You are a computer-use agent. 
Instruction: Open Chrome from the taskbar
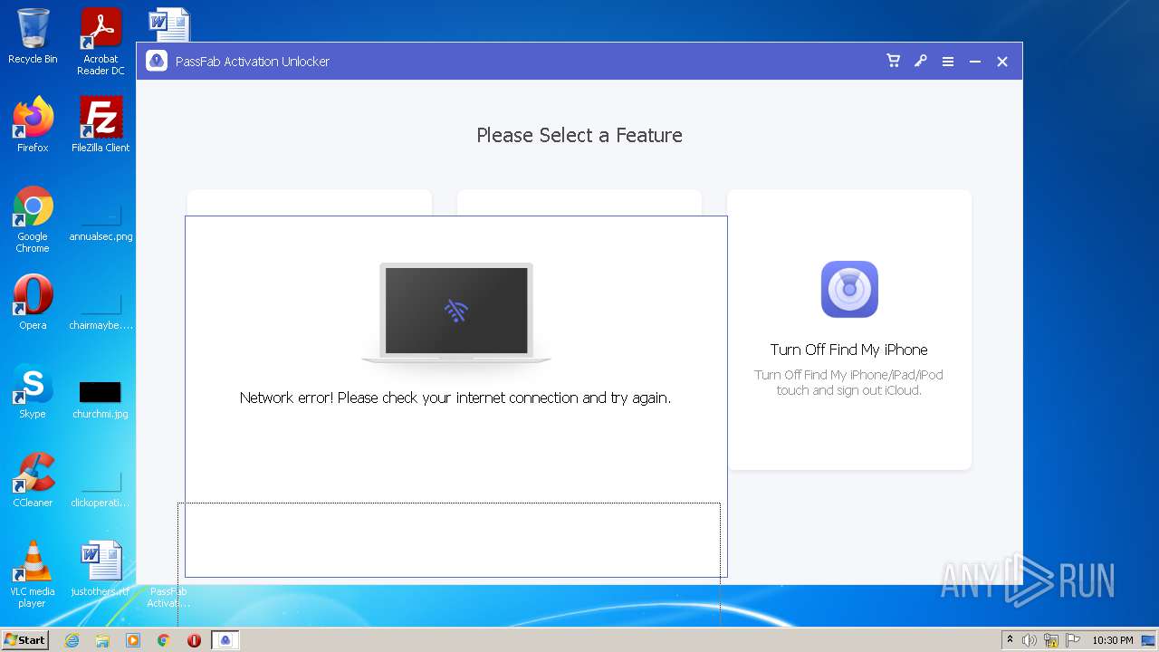164,640
